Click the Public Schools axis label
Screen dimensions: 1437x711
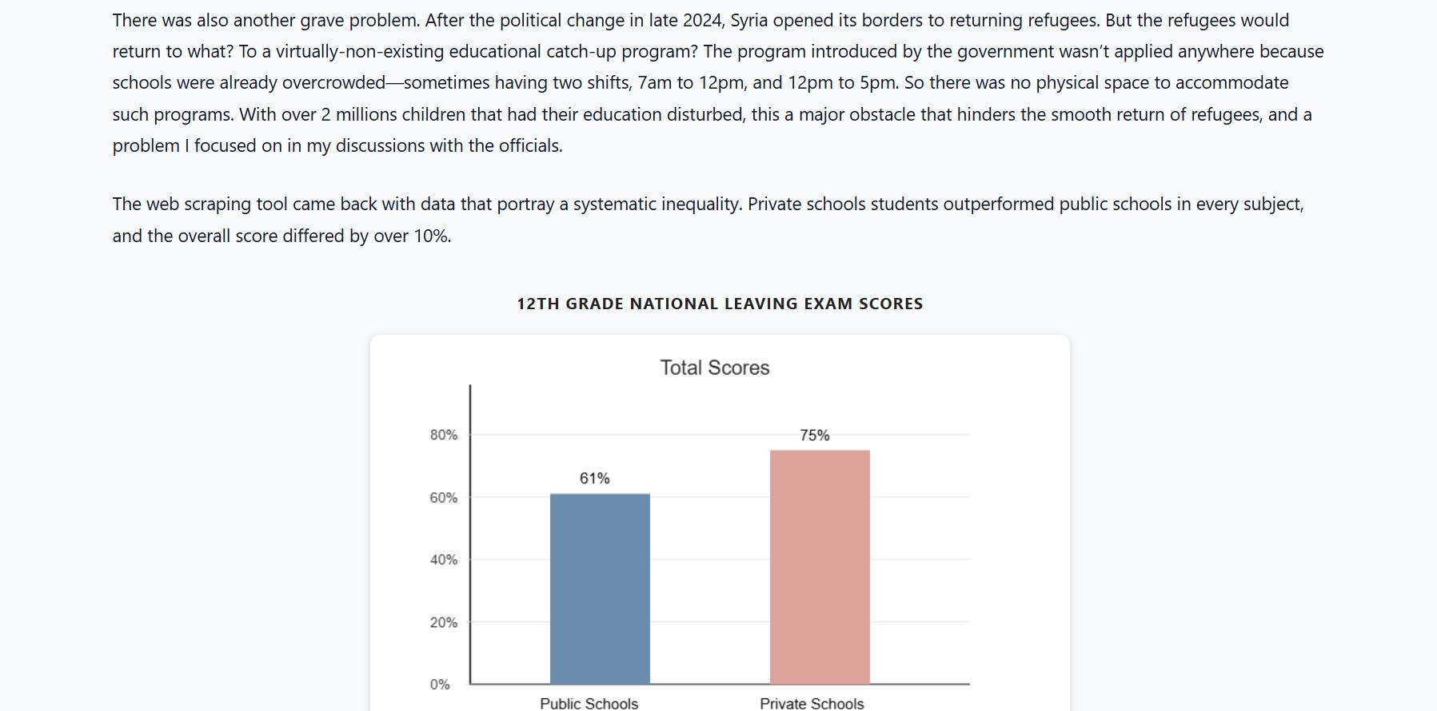click(589, 703)
